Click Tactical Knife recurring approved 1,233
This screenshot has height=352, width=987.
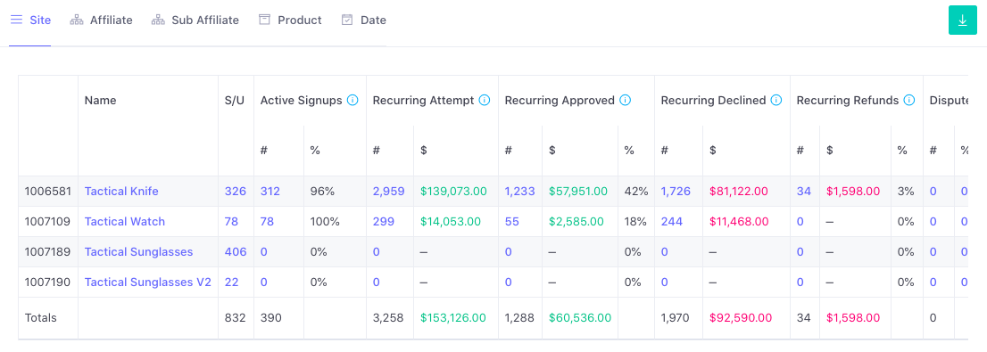519,191
